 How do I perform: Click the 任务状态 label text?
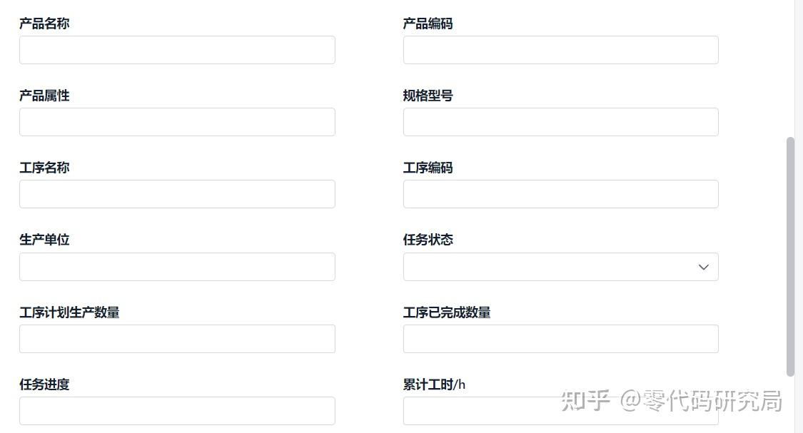tap(428, 240)
